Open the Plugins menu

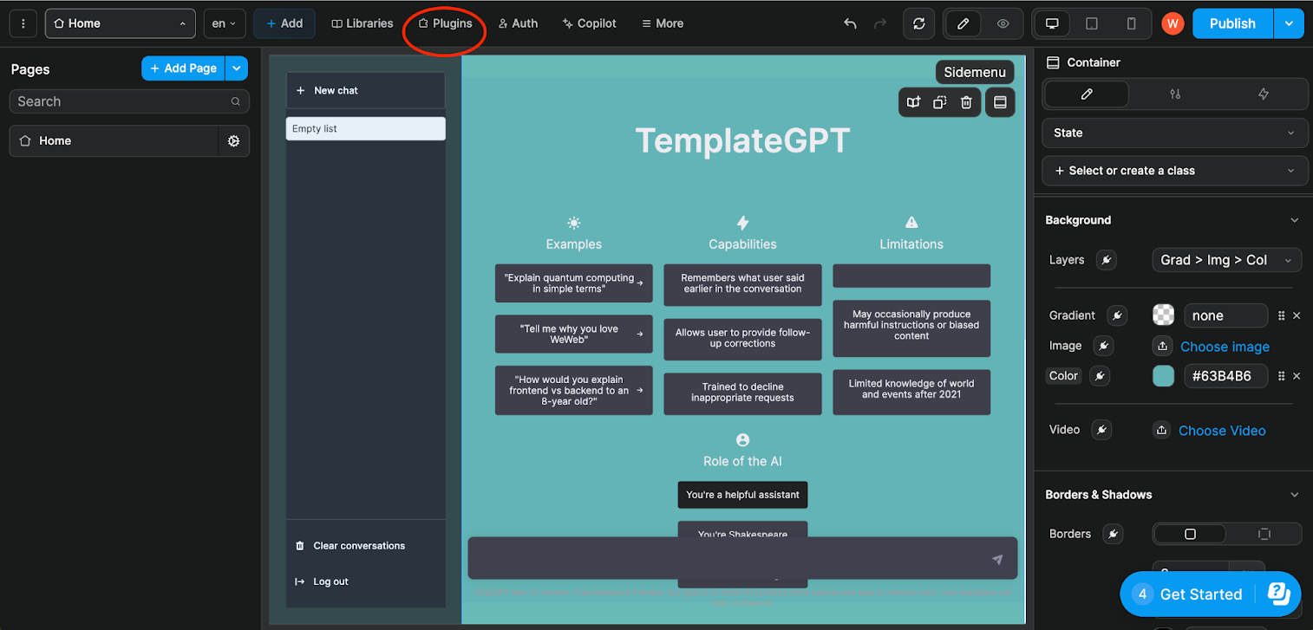tap(445, 23)
